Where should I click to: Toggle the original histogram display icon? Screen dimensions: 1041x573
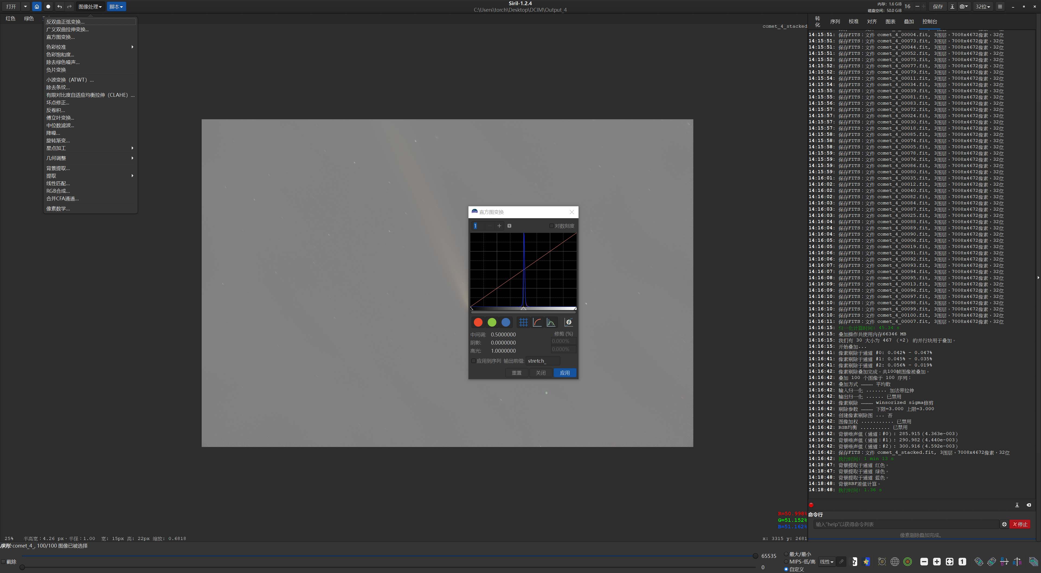(x=551, y=322)
